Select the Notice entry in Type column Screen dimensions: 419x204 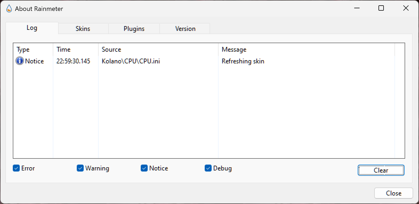tap(34, 61)
